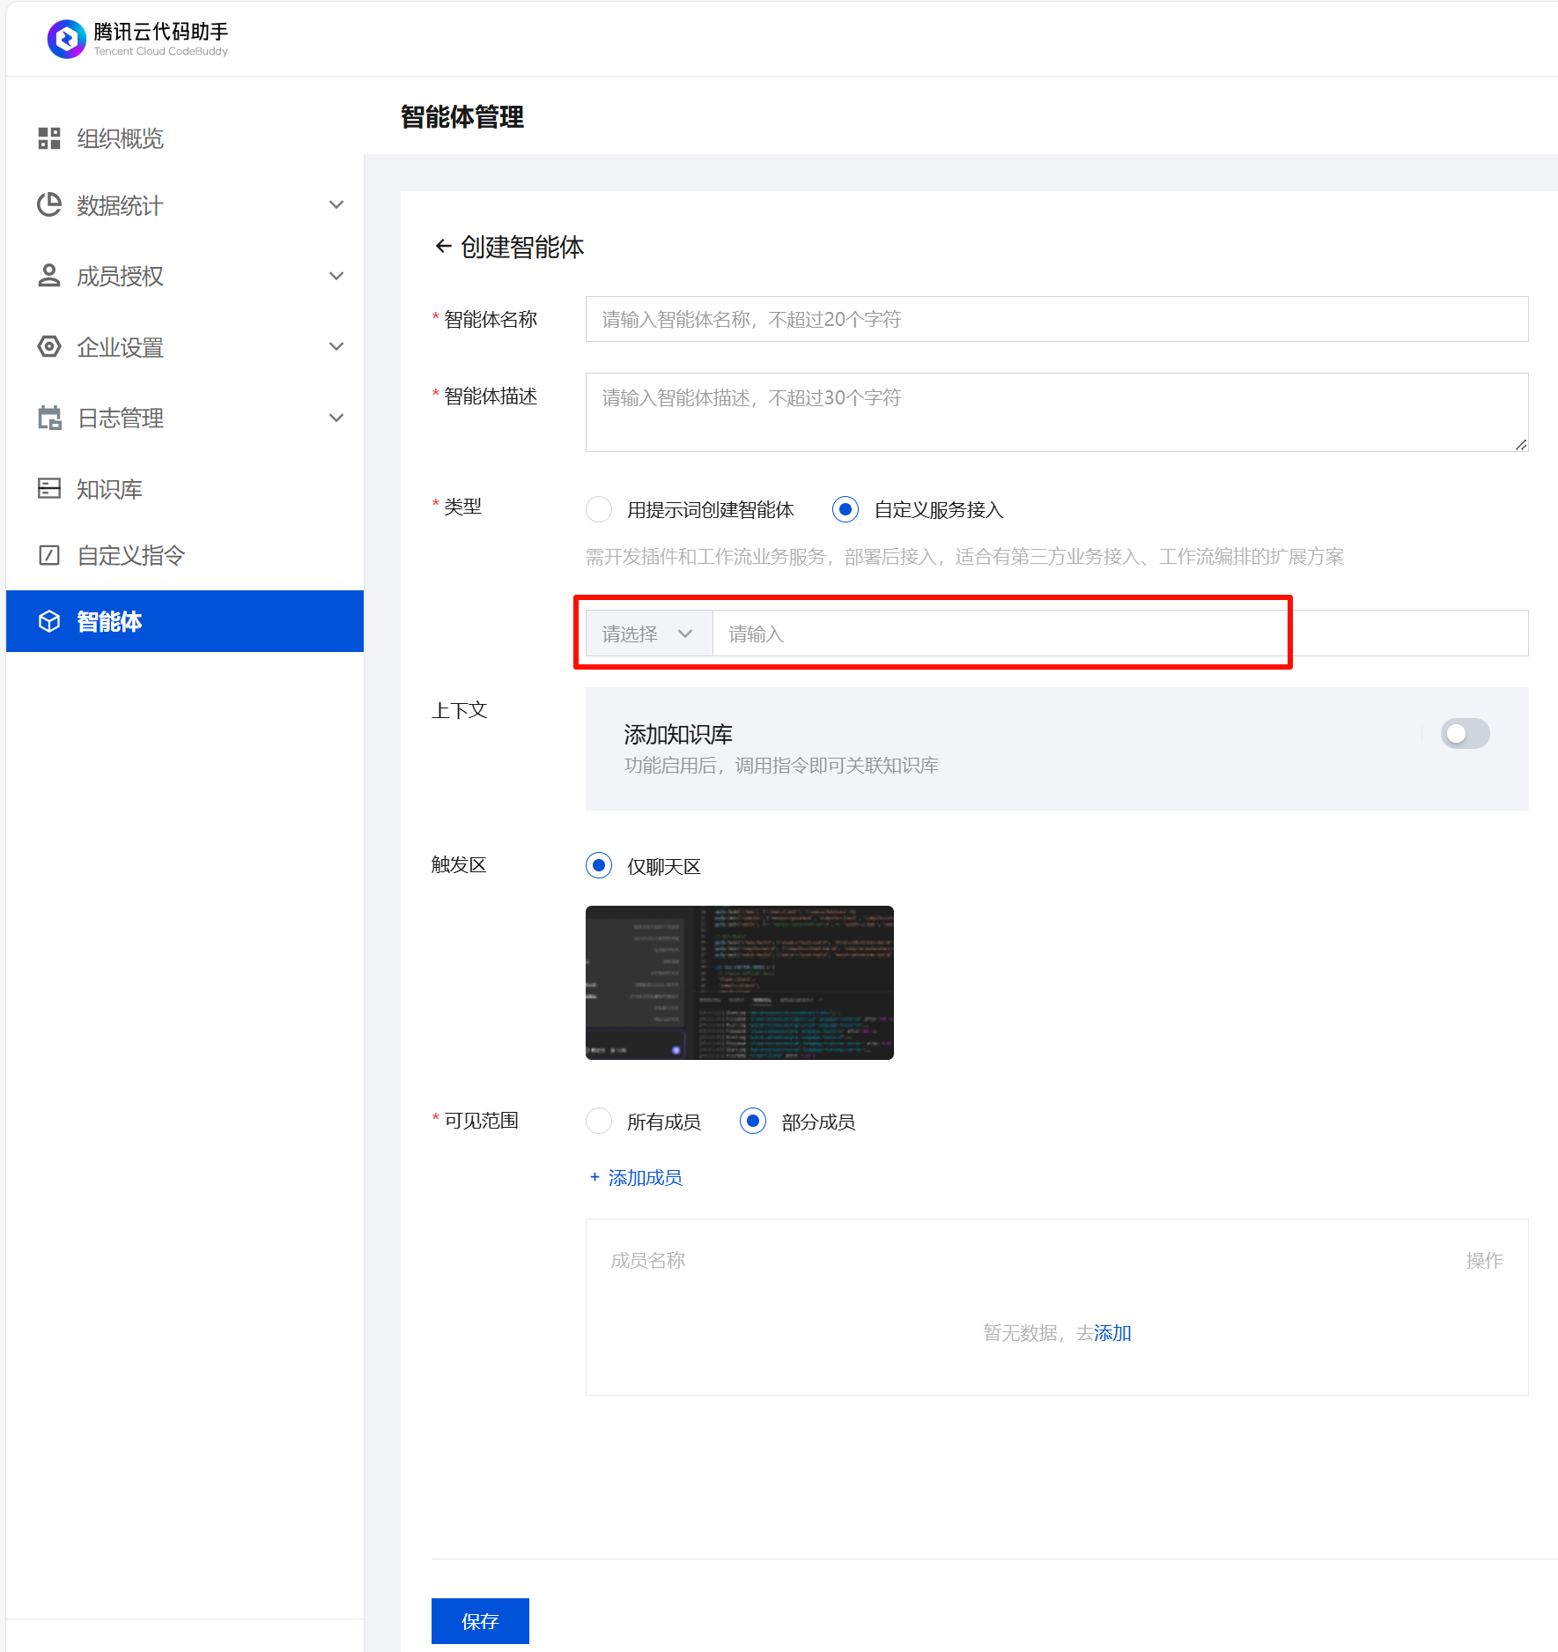
Task: Select 所有成员 visibility radio button
Action: (x=599, y=1122)
